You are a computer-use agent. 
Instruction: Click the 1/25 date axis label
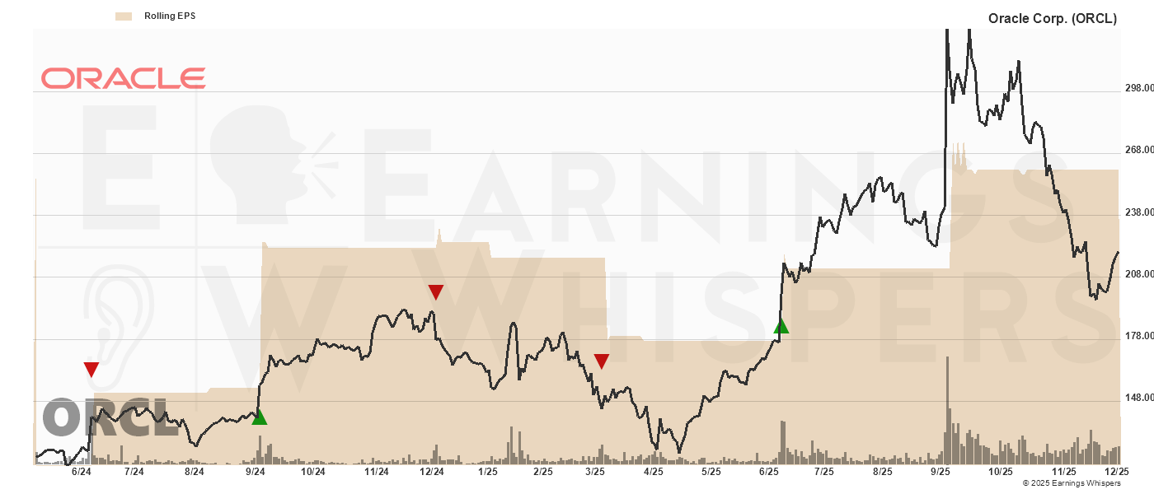coord(487,472)
